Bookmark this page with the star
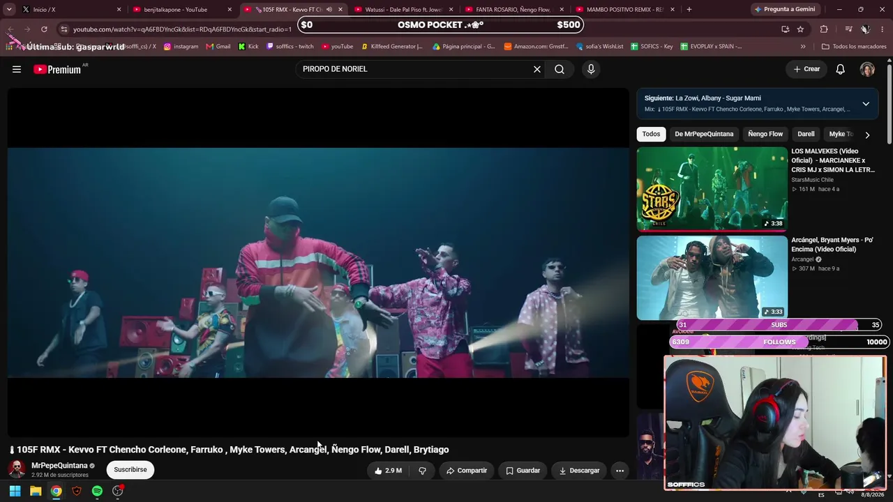 (x=800, y=29)
